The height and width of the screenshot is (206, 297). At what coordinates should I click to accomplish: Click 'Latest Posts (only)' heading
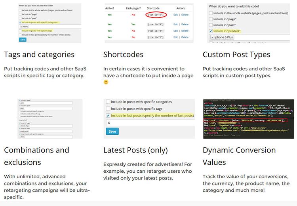[135, 150]
